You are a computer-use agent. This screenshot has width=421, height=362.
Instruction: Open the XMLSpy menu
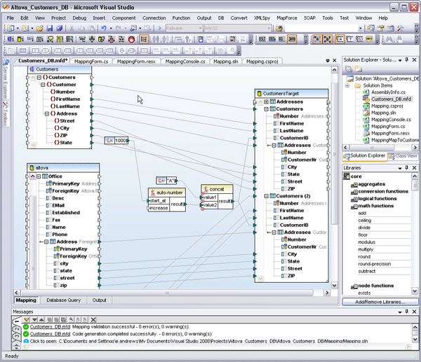(262, 18)
